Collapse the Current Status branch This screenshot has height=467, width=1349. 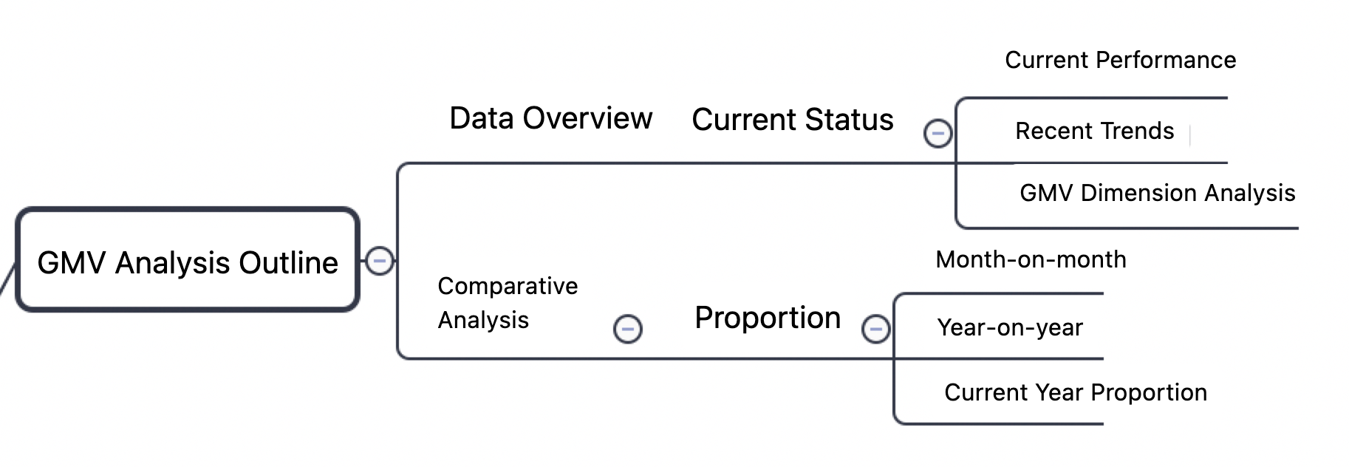[x=938, y=134]
